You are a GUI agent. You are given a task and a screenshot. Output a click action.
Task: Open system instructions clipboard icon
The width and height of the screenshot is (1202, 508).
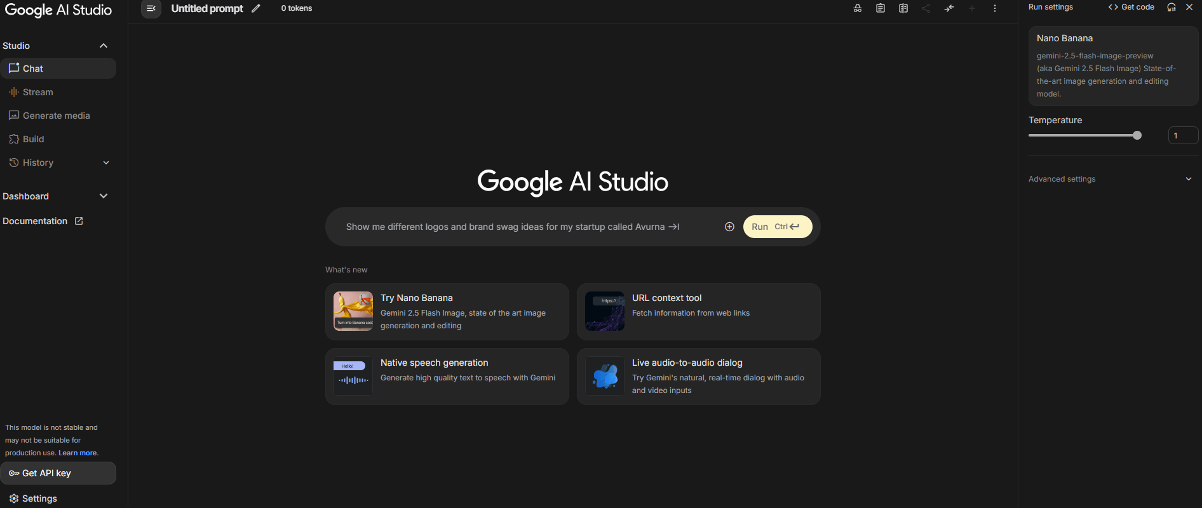tap(881, 8)
